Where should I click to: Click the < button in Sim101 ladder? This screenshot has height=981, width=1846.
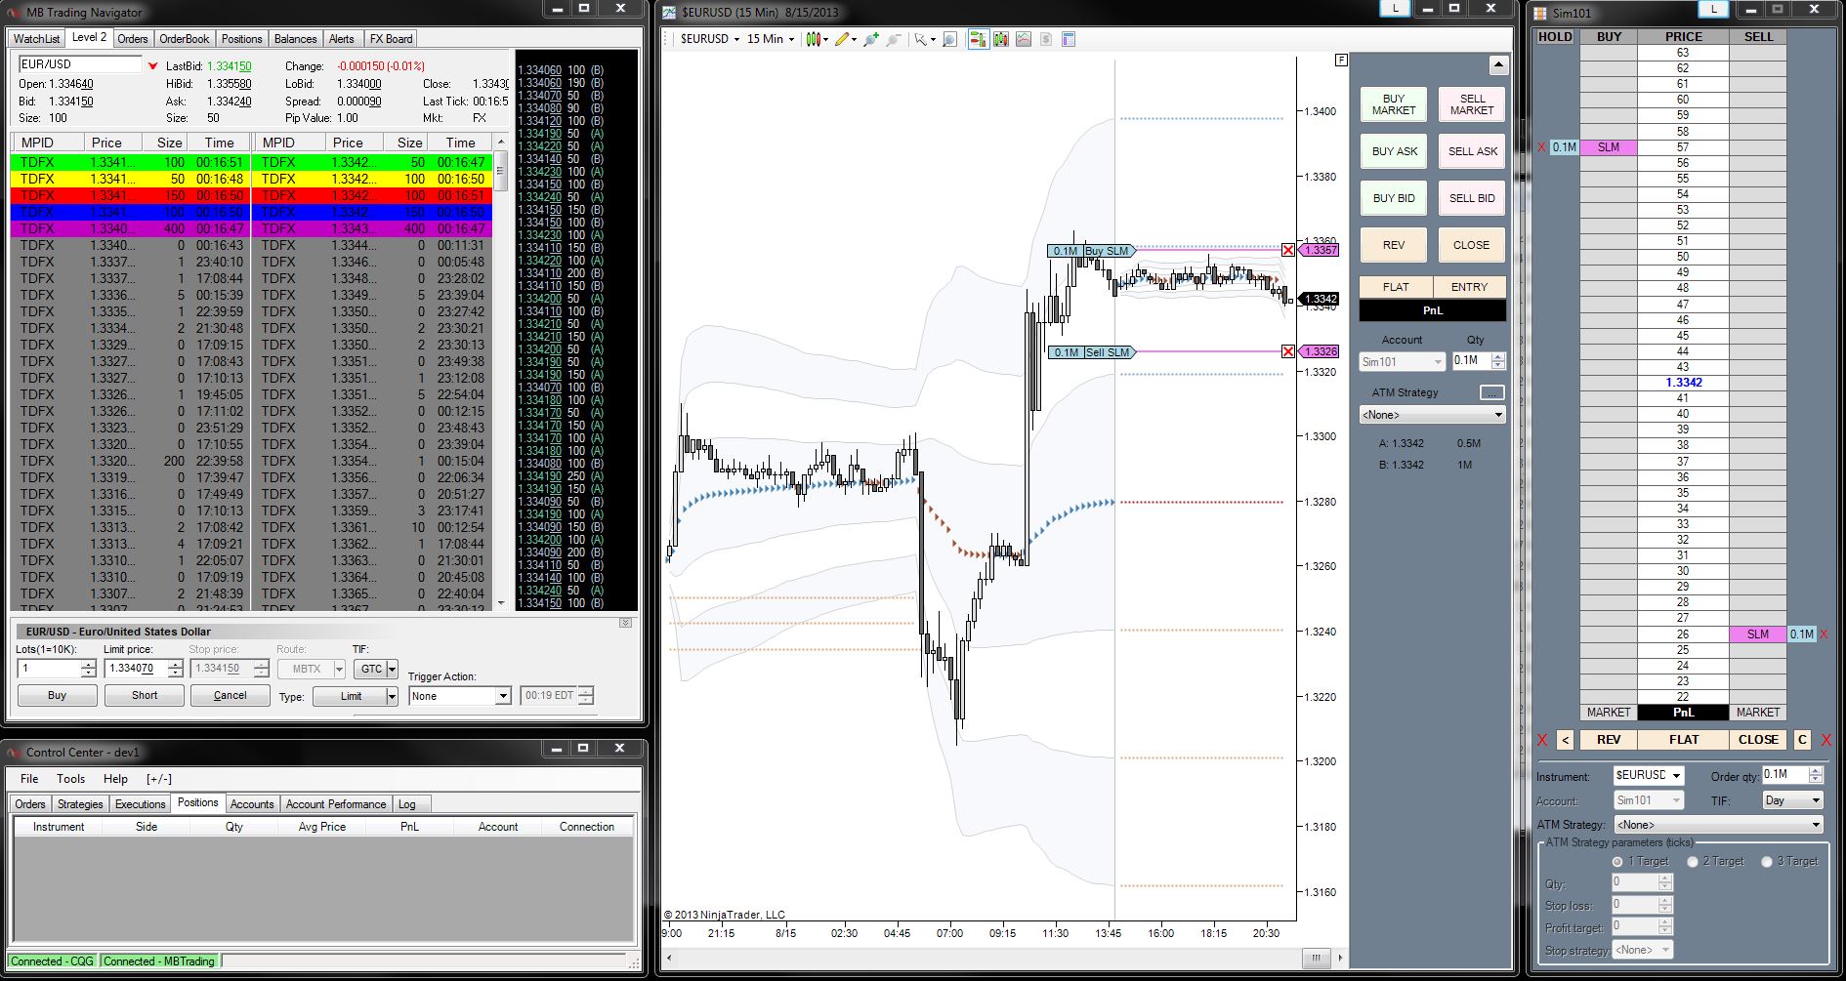(1565, 740)
